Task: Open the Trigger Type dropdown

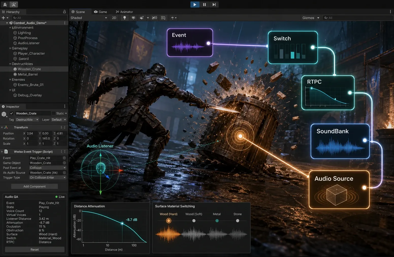Action: (x=48, y=178)
